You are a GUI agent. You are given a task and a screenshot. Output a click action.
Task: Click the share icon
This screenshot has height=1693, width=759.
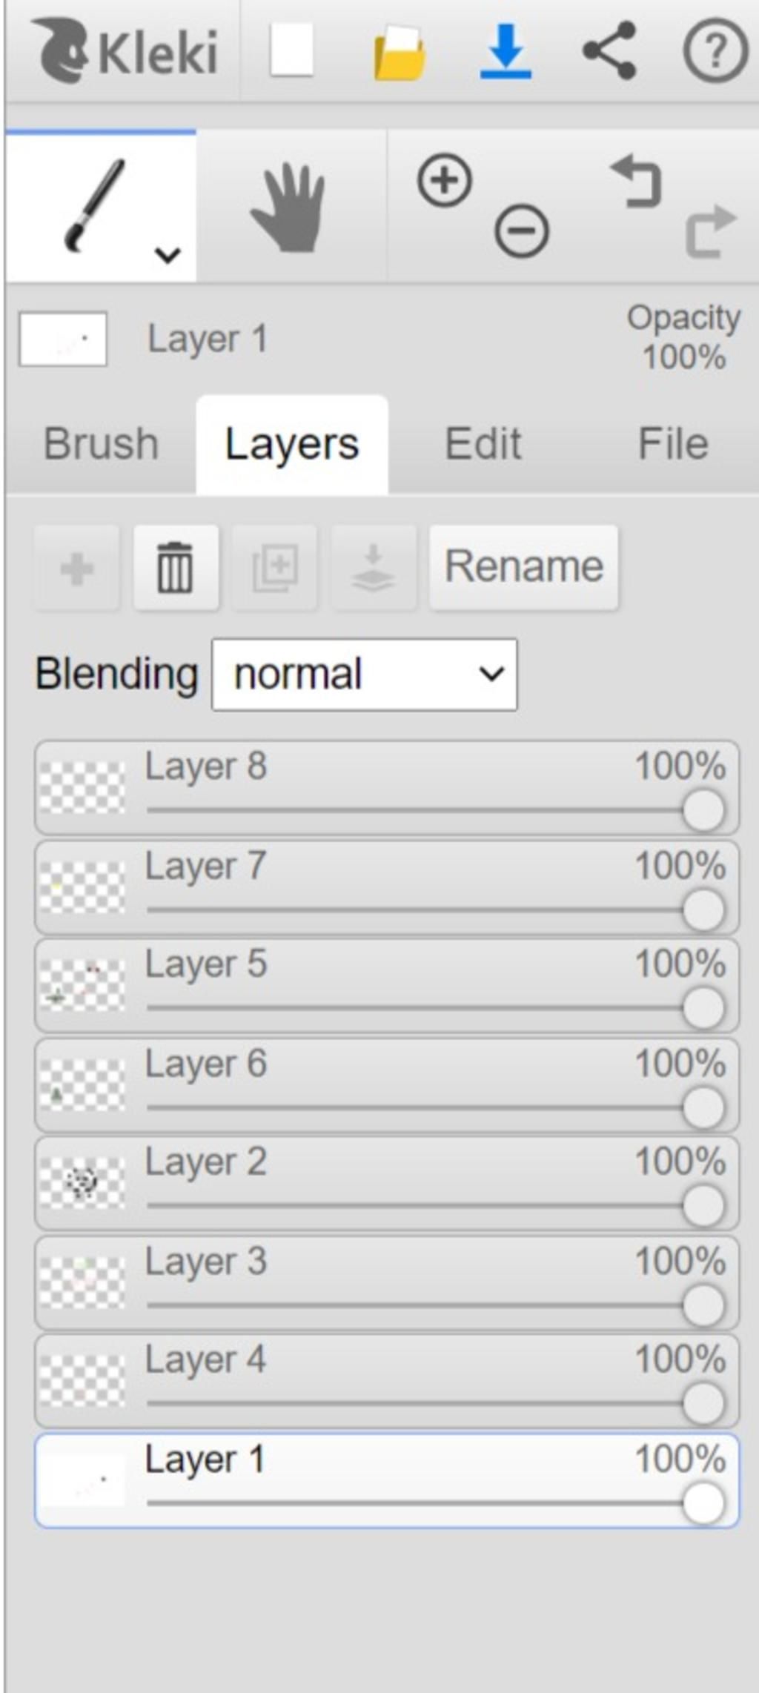coord(609,50)
